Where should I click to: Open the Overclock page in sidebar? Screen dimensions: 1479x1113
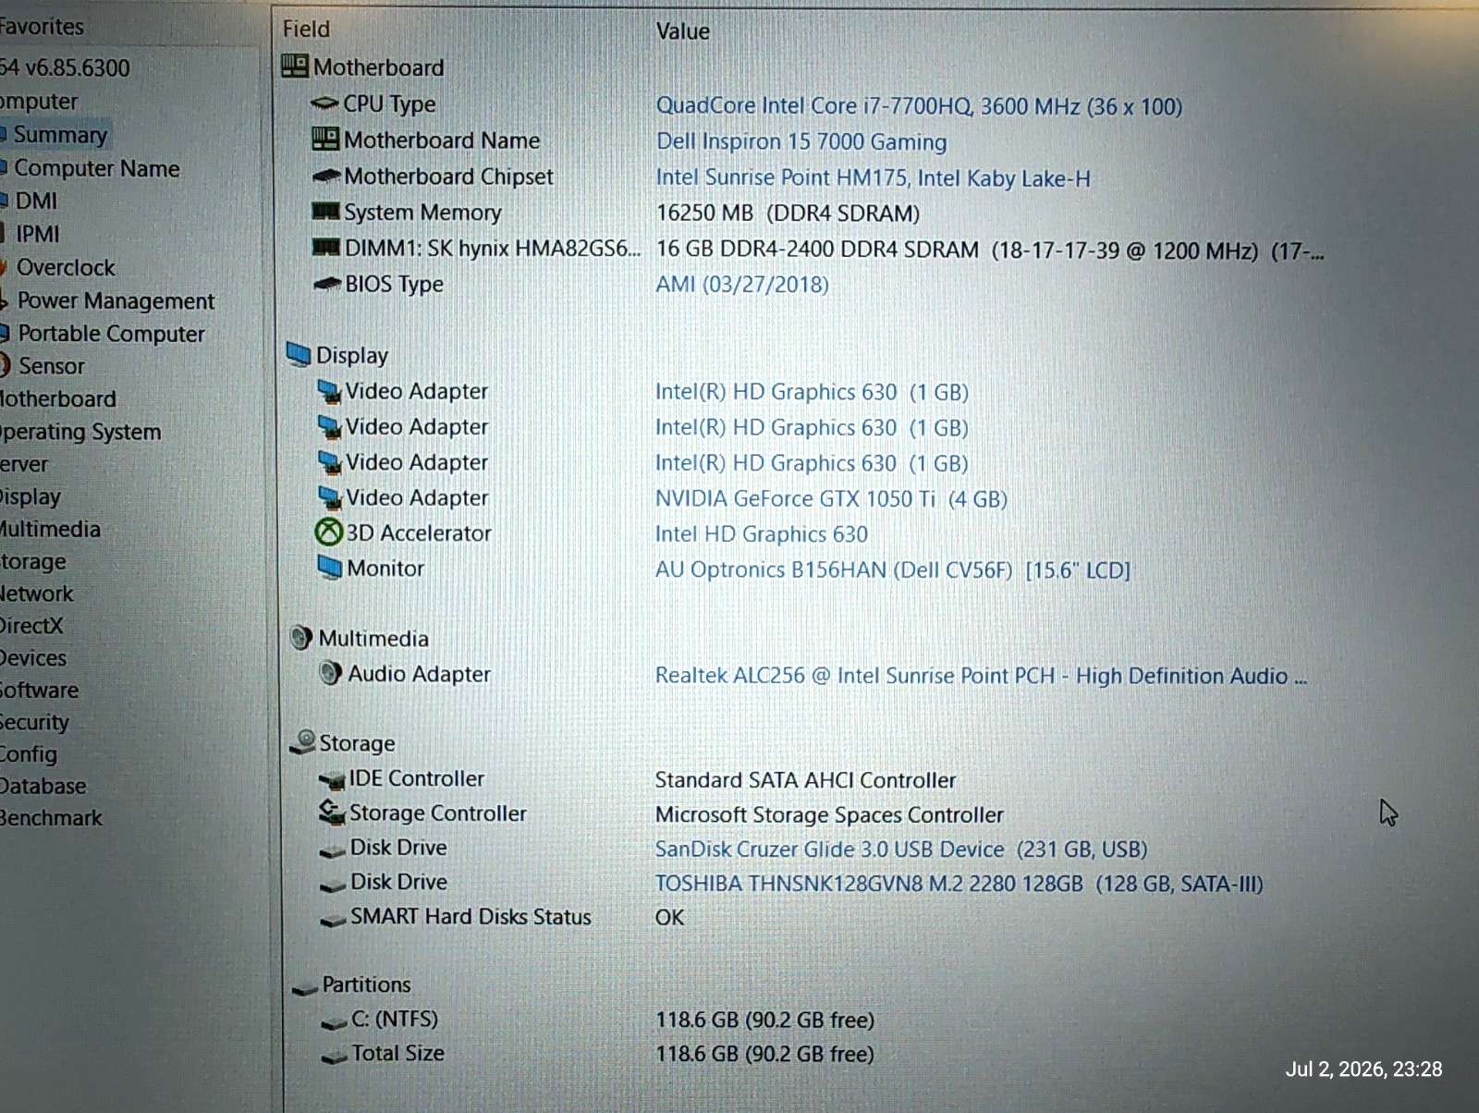coord(67,267)
